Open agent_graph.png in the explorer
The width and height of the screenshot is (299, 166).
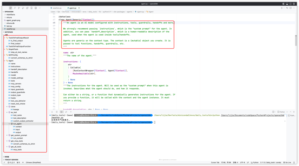(x=13, y=20)
